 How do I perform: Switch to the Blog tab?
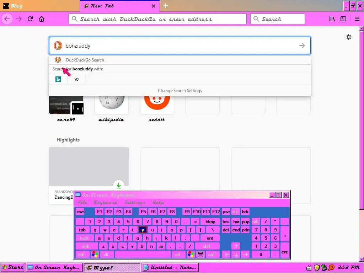[40, 6]
